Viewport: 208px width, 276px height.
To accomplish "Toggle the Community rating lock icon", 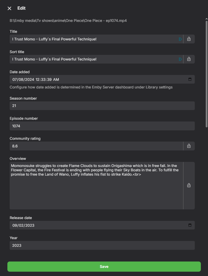I will pos(189,146).
